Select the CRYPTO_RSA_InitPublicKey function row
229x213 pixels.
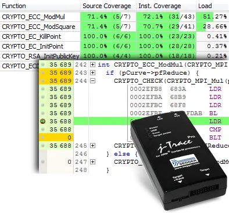tap(114, 56)
